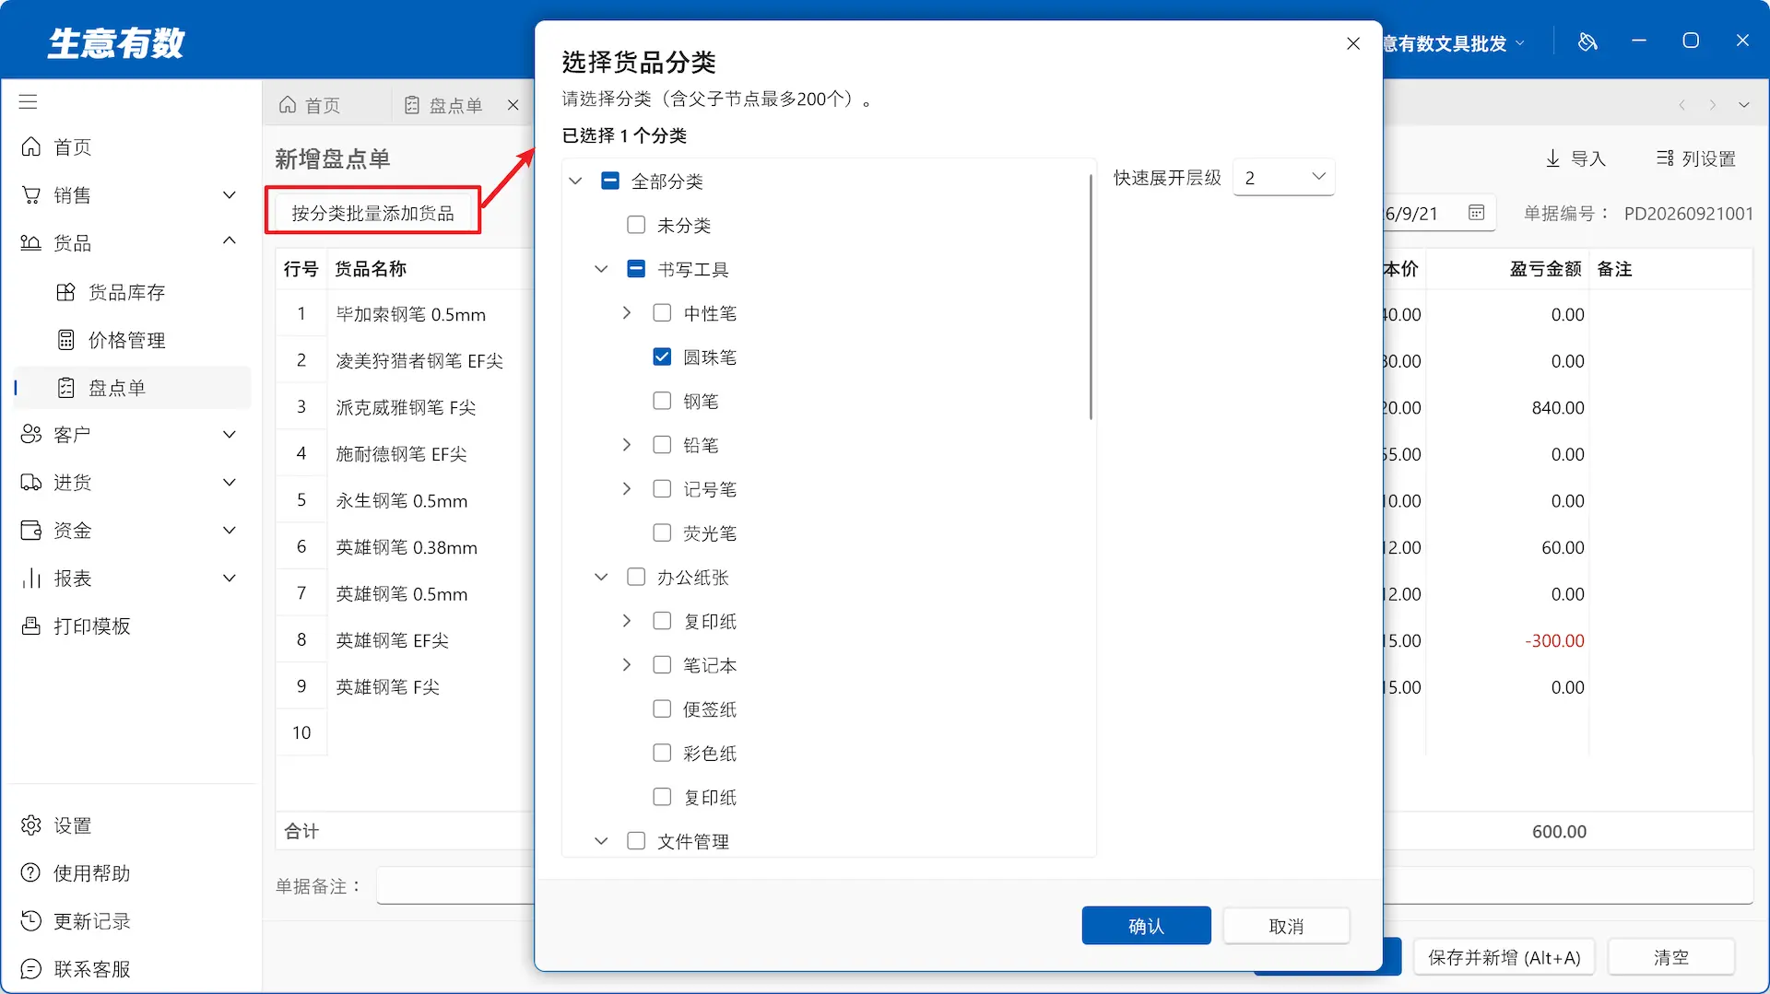This screenshot has height=994, width=1770.
Task: Toggle the hamburger sidebar menu icon
Action: click(29, 102)
